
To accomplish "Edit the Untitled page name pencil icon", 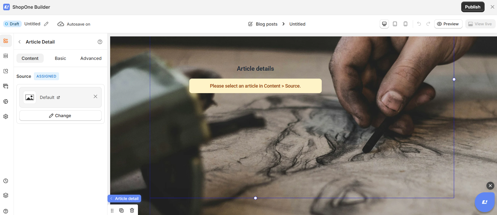I will tap(46, 24).
